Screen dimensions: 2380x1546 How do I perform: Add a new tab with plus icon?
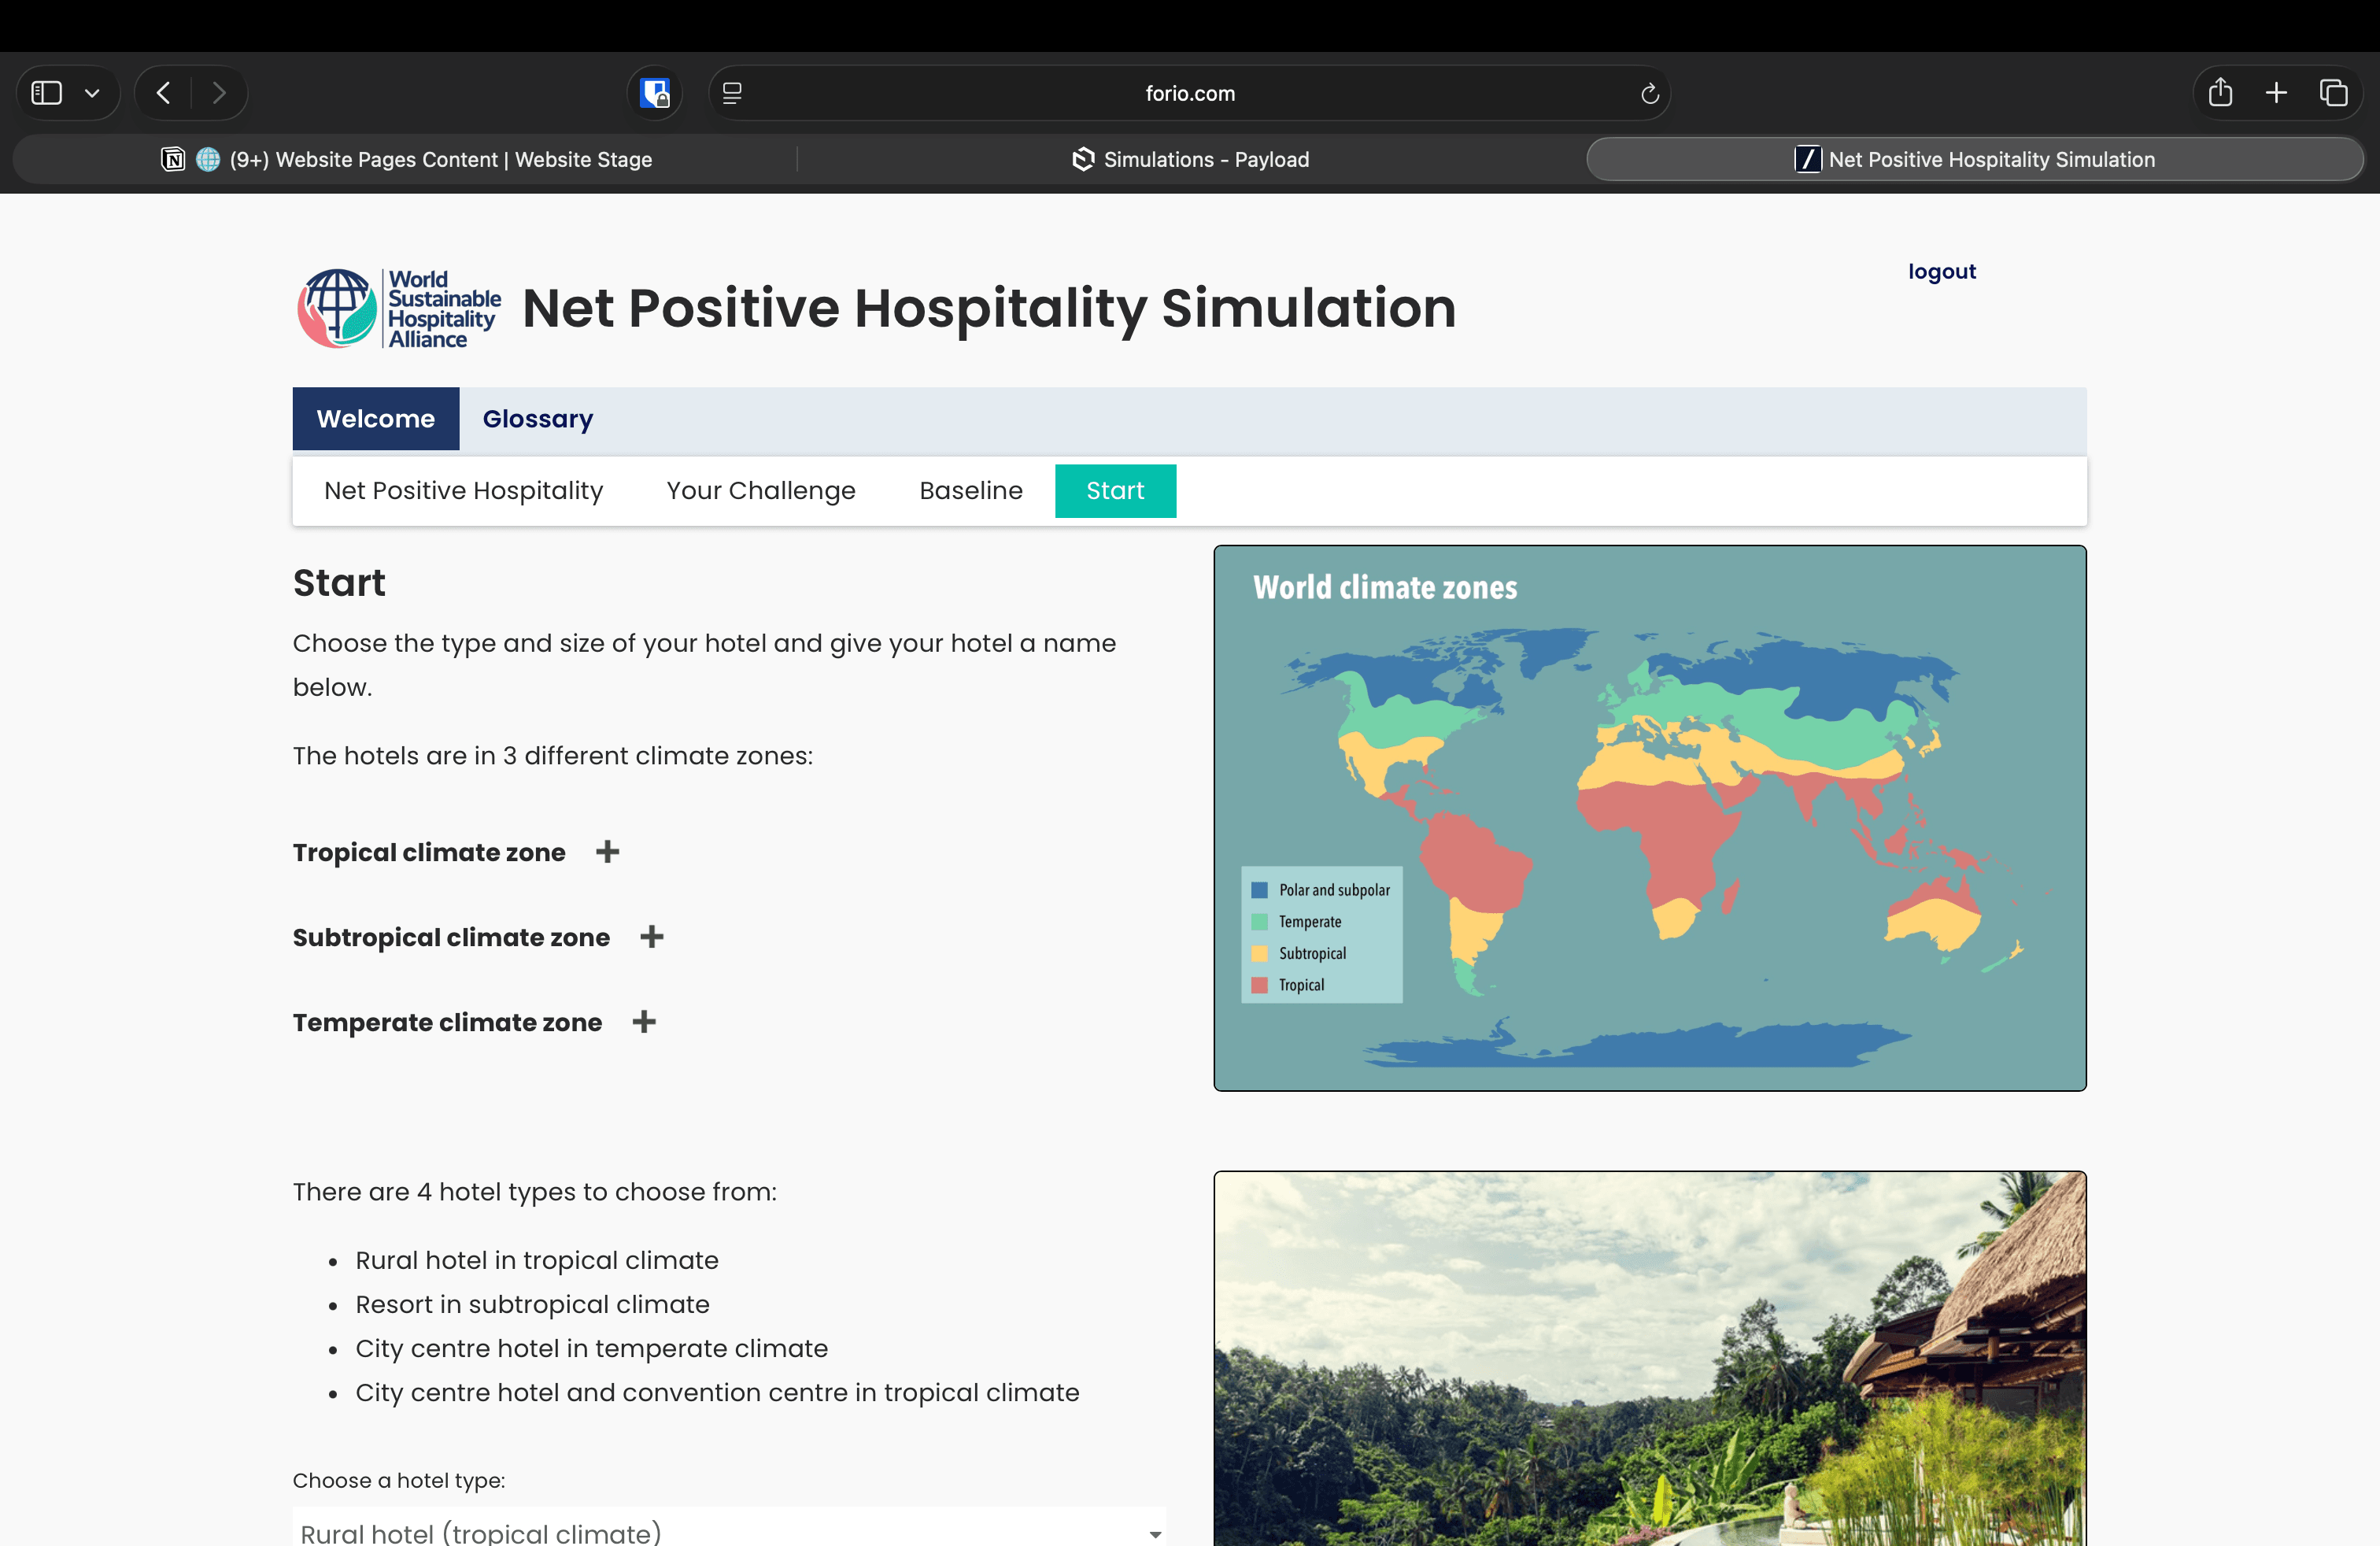(2276, 93)
